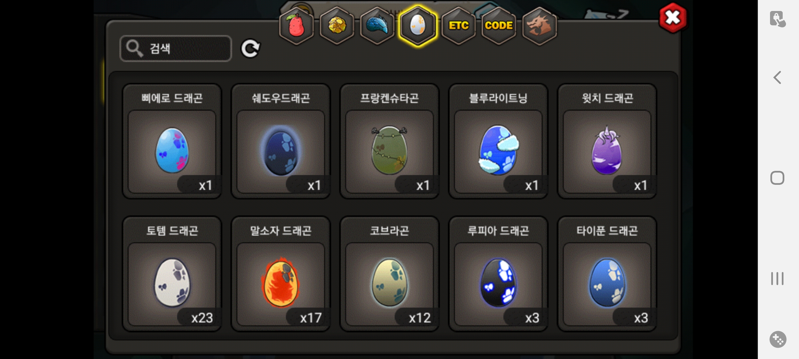
Task: Select the 쉐도우드래곤 egg card
Action: [x=281, y=141]
